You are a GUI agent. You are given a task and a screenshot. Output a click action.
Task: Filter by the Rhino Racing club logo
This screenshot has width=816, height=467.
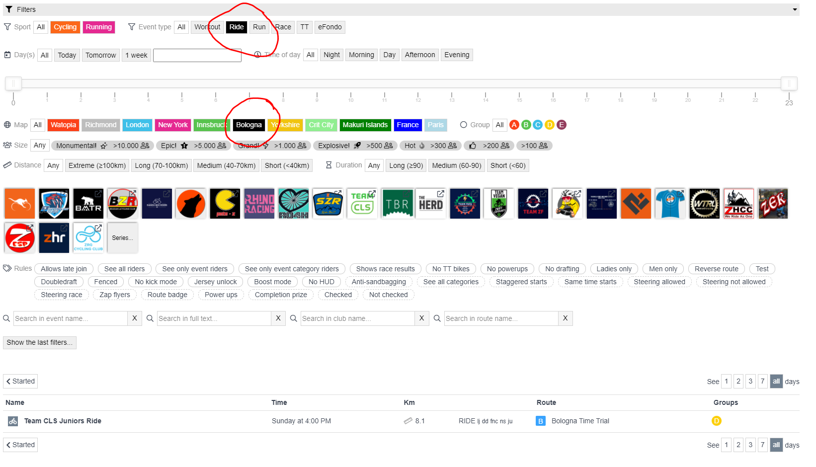pos(259,204)
